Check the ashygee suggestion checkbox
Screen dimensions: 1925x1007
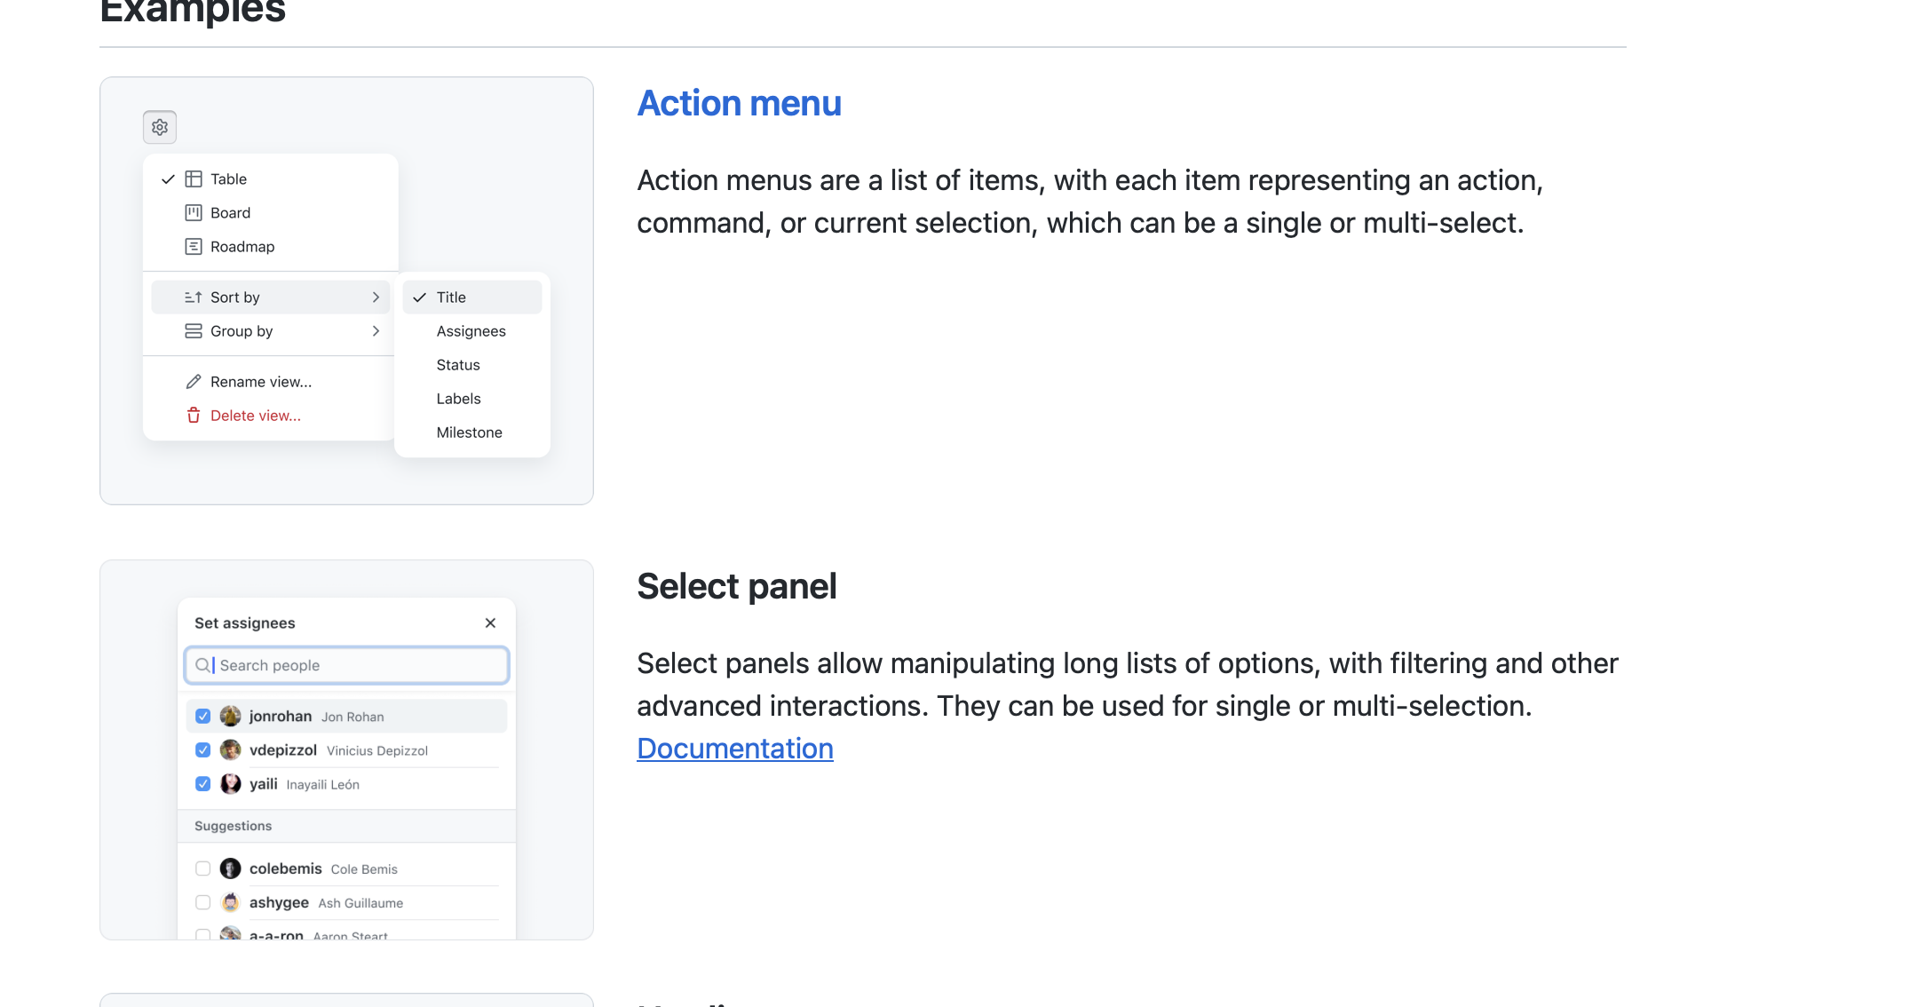point(203,901)
